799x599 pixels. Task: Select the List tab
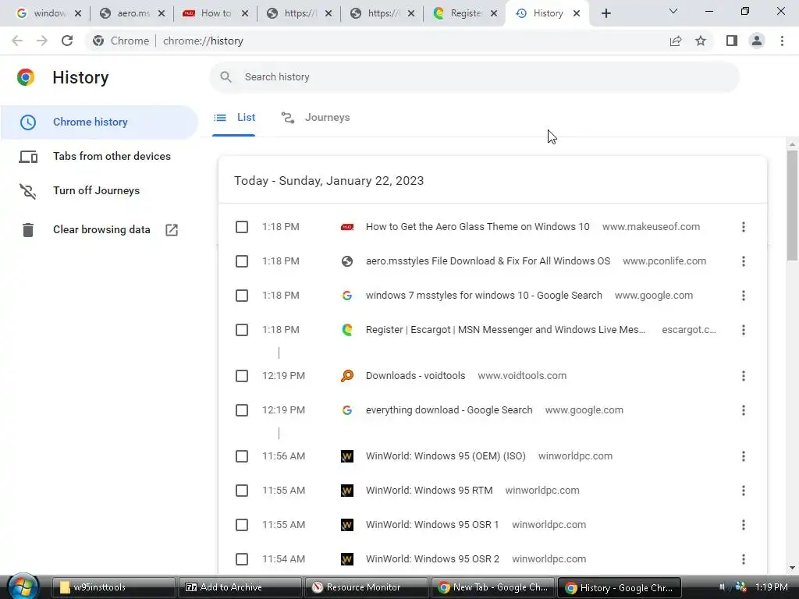(234, 118)
